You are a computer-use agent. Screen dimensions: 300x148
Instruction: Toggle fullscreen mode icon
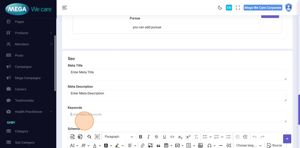(x=238, y=8)
